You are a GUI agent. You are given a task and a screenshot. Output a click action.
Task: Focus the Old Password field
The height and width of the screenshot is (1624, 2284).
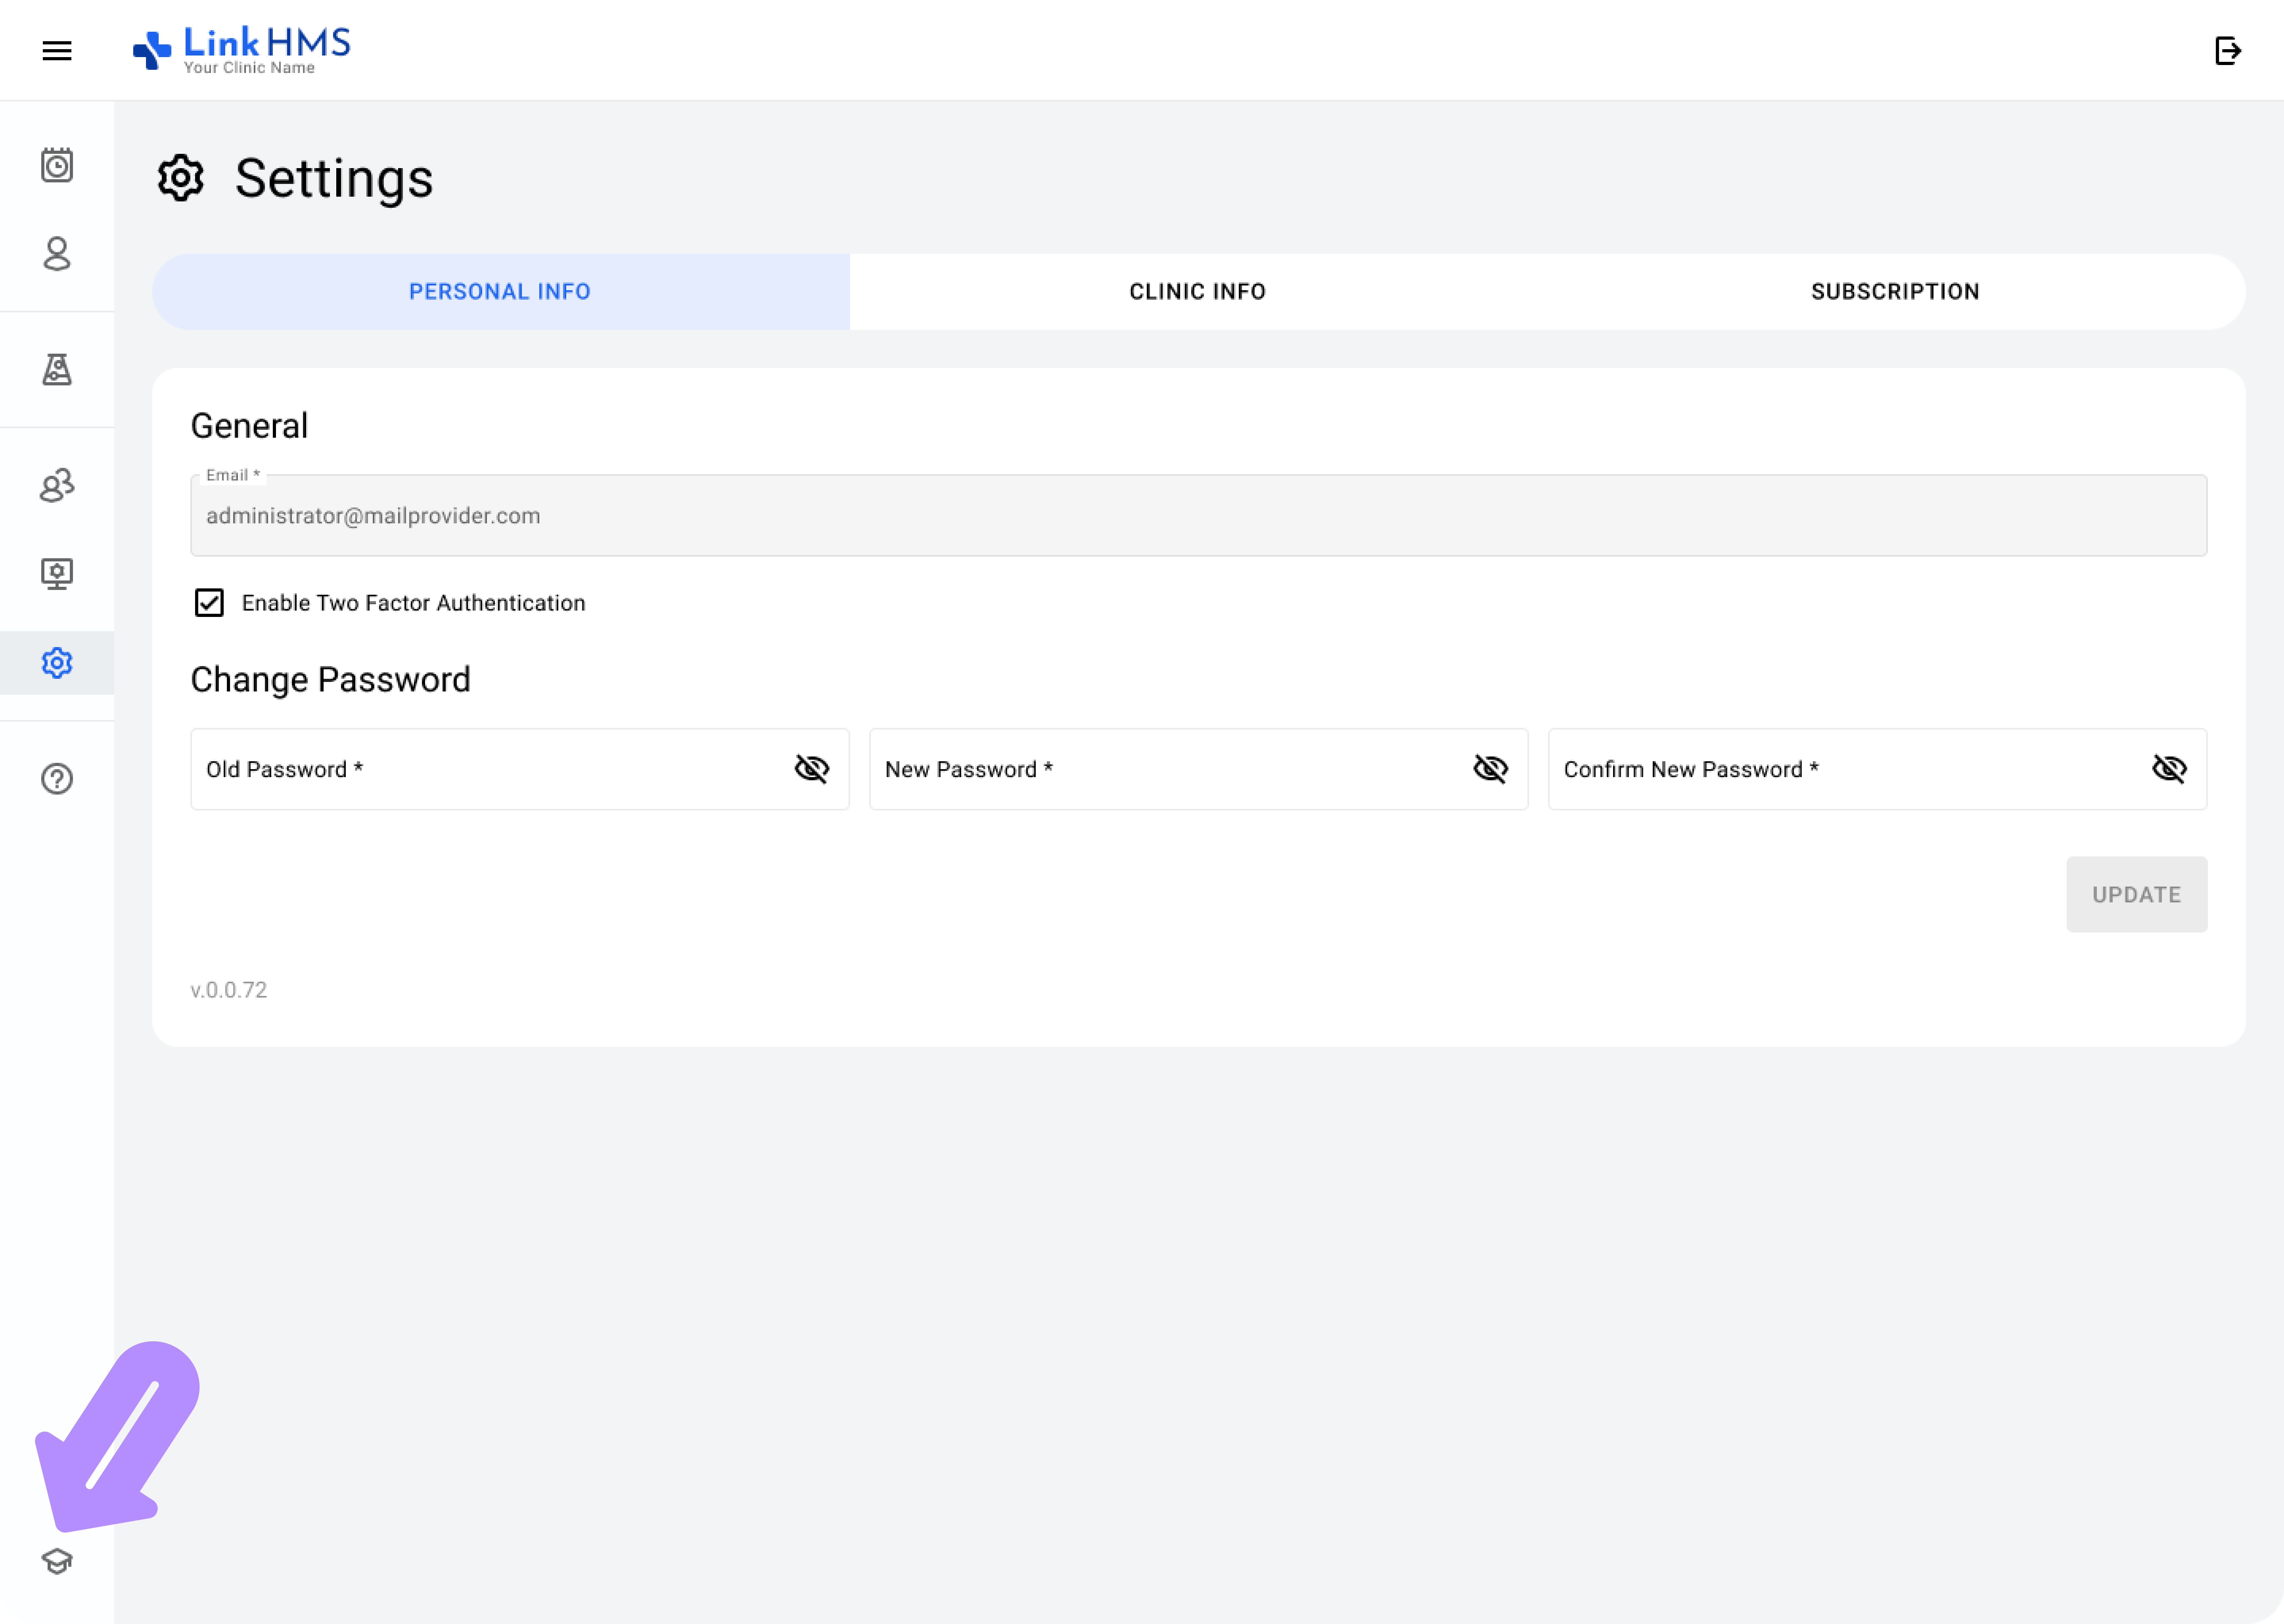[519, 769]
